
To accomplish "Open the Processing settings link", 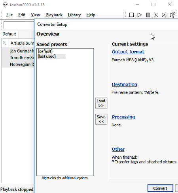I will [x=123, y=117].
